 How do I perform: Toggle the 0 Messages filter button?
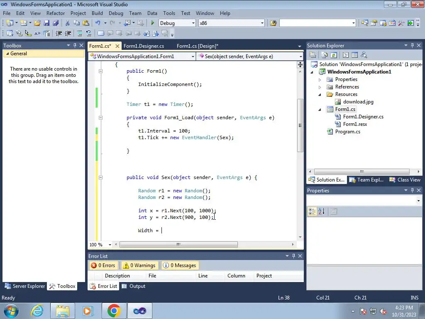point(180,265)
